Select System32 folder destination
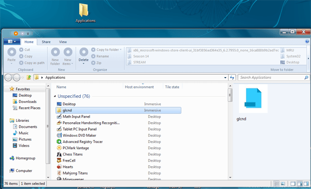 [291, 56]
